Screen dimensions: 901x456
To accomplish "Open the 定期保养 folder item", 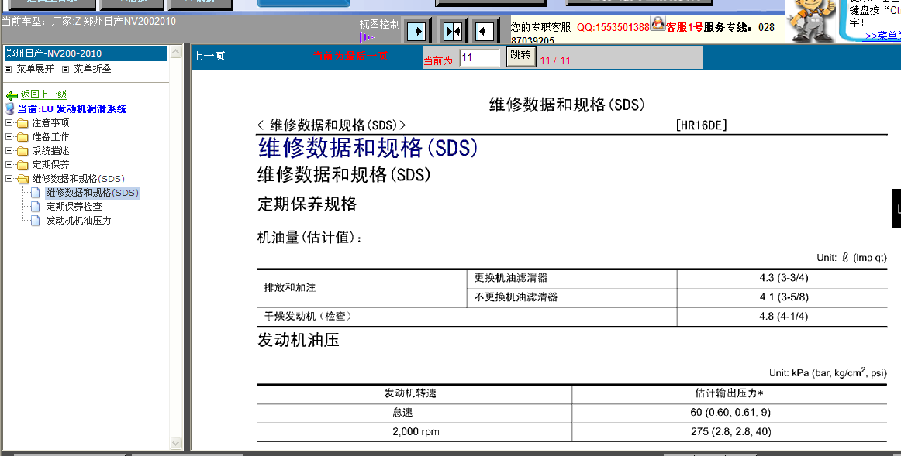I will click(50, 165).
